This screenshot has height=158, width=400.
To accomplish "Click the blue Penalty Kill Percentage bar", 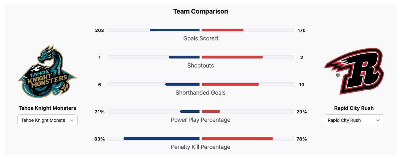I will (162, 139).
